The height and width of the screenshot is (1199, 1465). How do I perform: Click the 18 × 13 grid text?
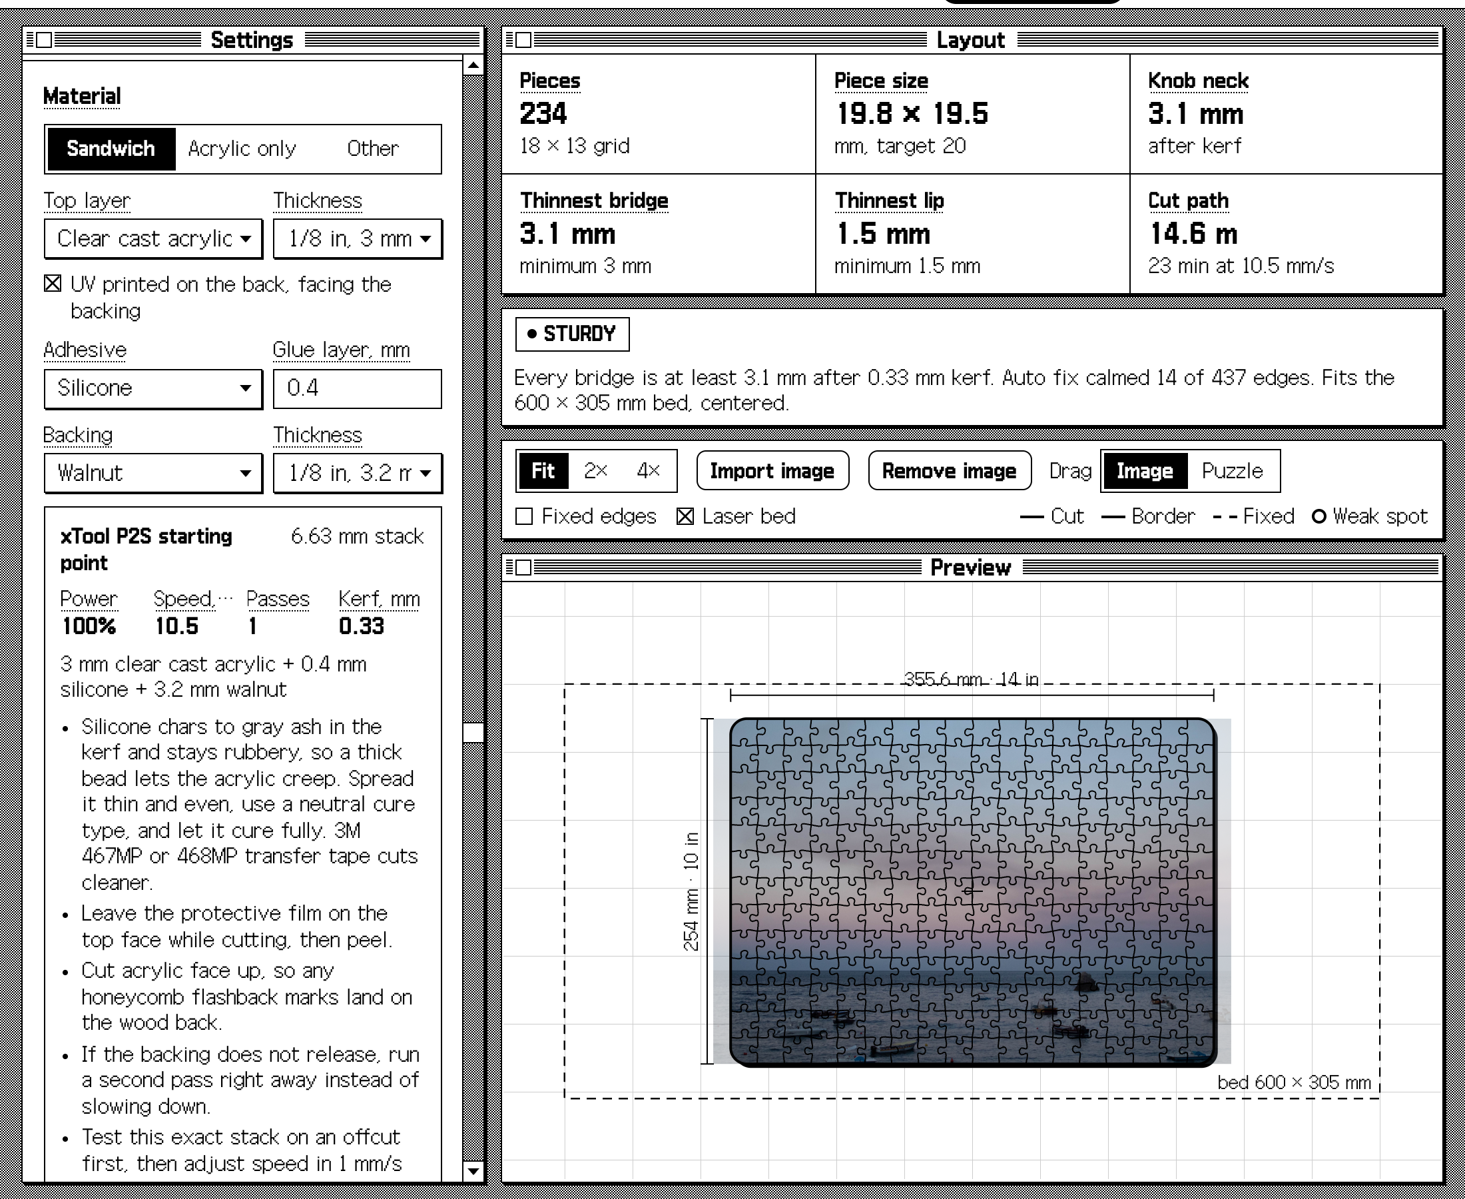click(x=575, y=147)
